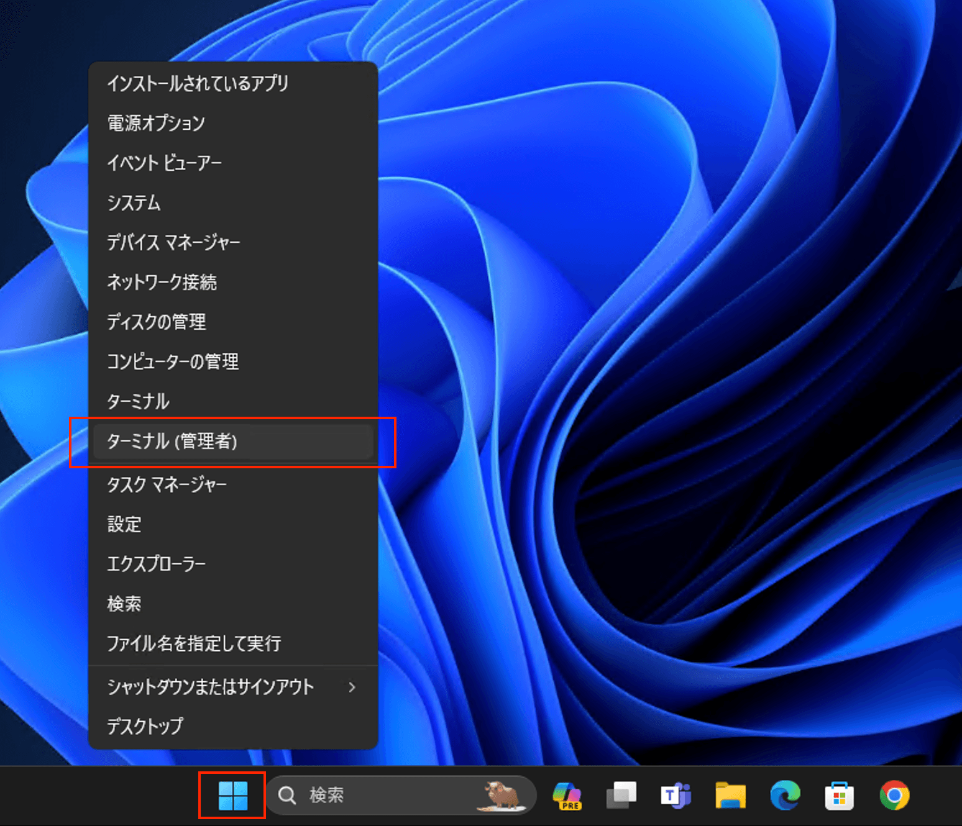This screenshot has width=962, height=826.
Task: Launch Microsoft Edge browser
Action: click(x=785, y=796)
